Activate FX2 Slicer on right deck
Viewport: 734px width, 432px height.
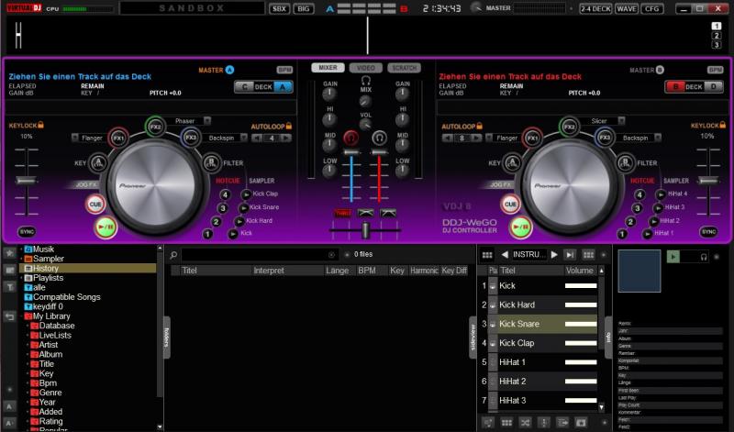pos(569,127)
